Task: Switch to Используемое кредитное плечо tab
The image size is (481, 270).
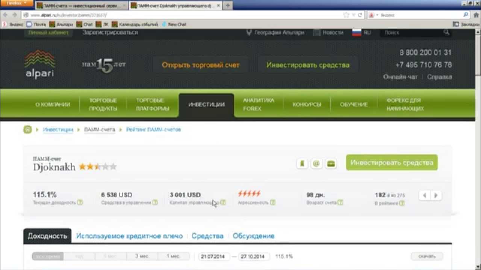Action: 129,236
